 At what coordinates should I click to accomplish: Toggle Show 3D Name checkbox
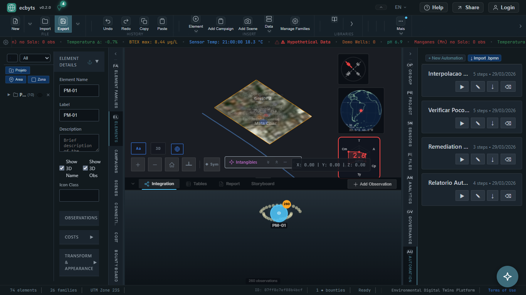[x=62, y=168]
